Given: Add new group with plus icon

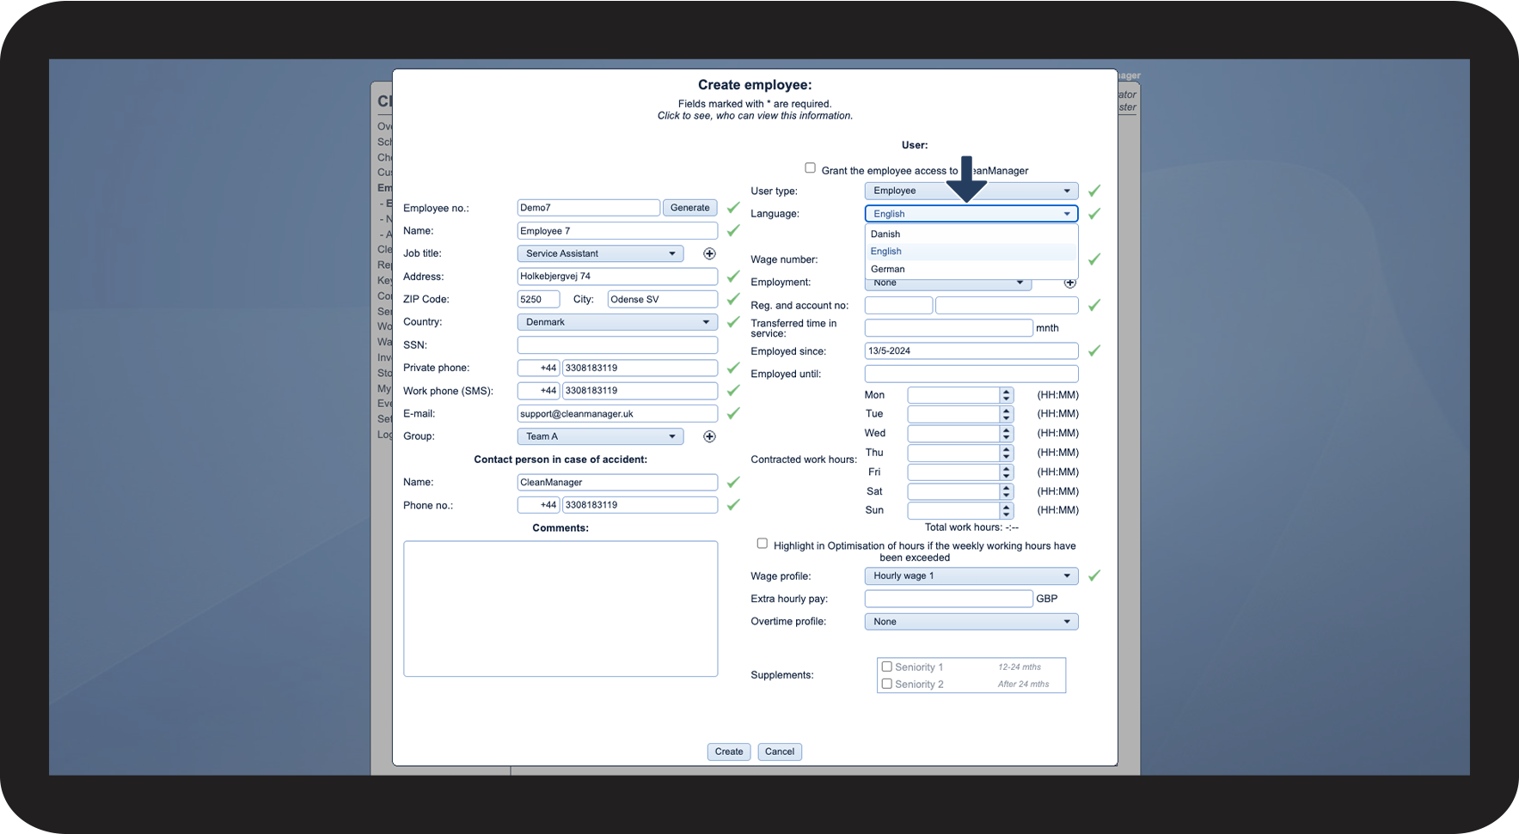Looking at the screenshot, I should pos(709,436).
